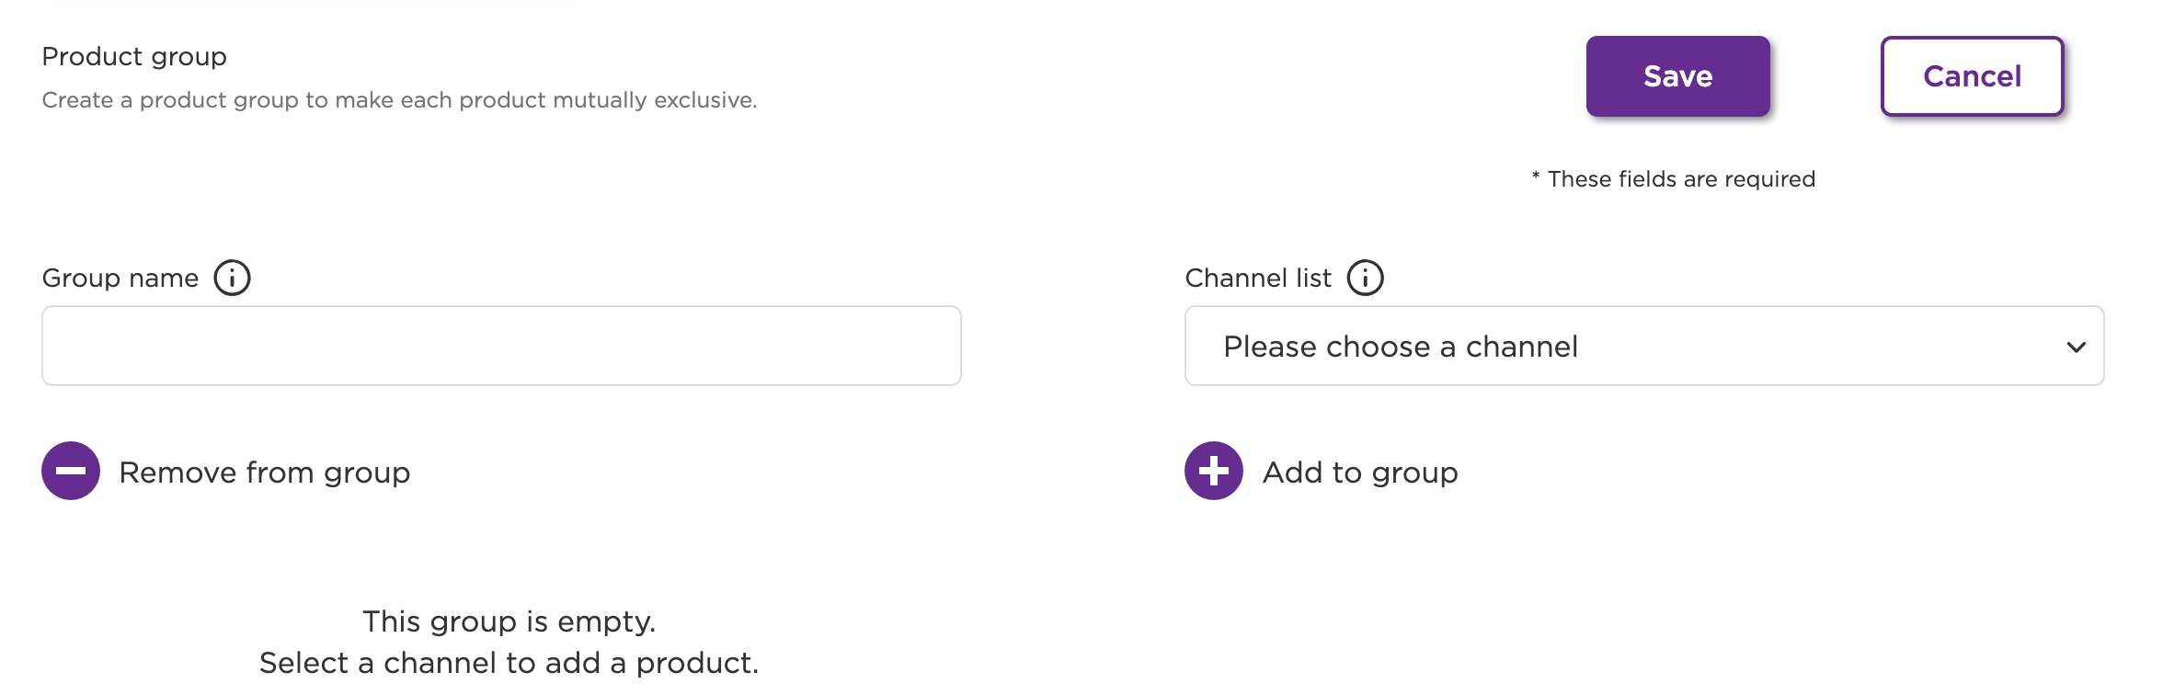The height and width of the screenshot is (695, 2163).
Task: Click the Add to group label
Action: 1360,473
